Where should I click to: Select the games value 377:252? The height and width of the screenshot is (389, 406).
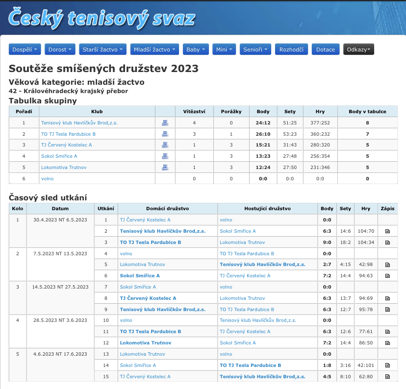(x=320, y=123)
